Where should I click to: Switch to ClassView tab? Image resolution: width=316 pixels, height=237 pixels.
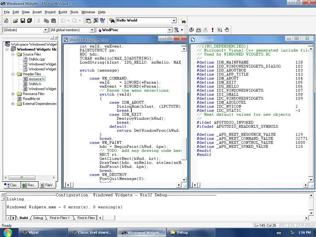[12, 185]
